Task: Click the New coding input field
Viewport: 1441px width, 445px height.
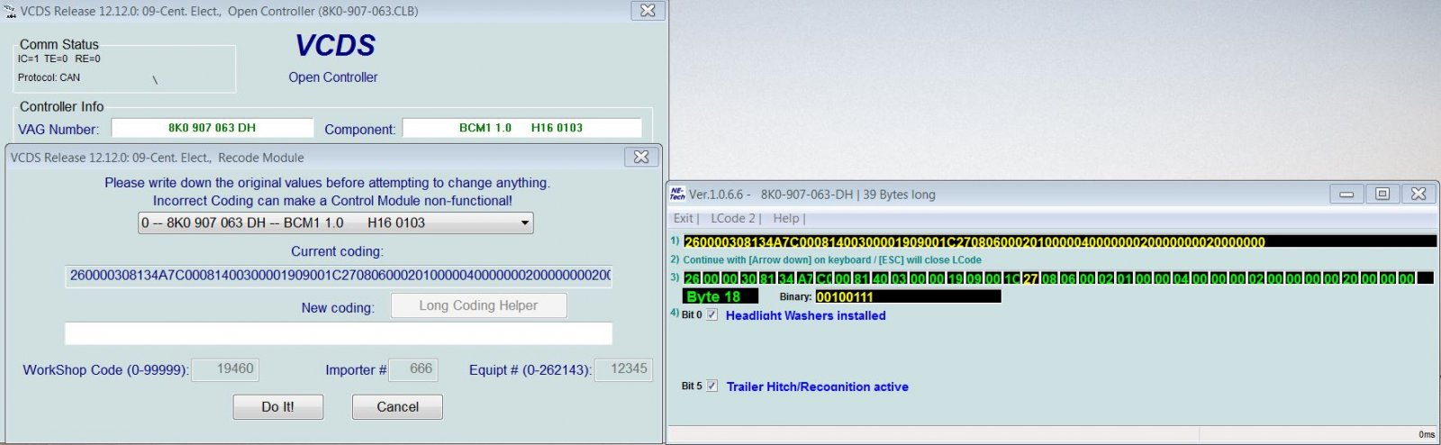Action: tap(339, 333)
